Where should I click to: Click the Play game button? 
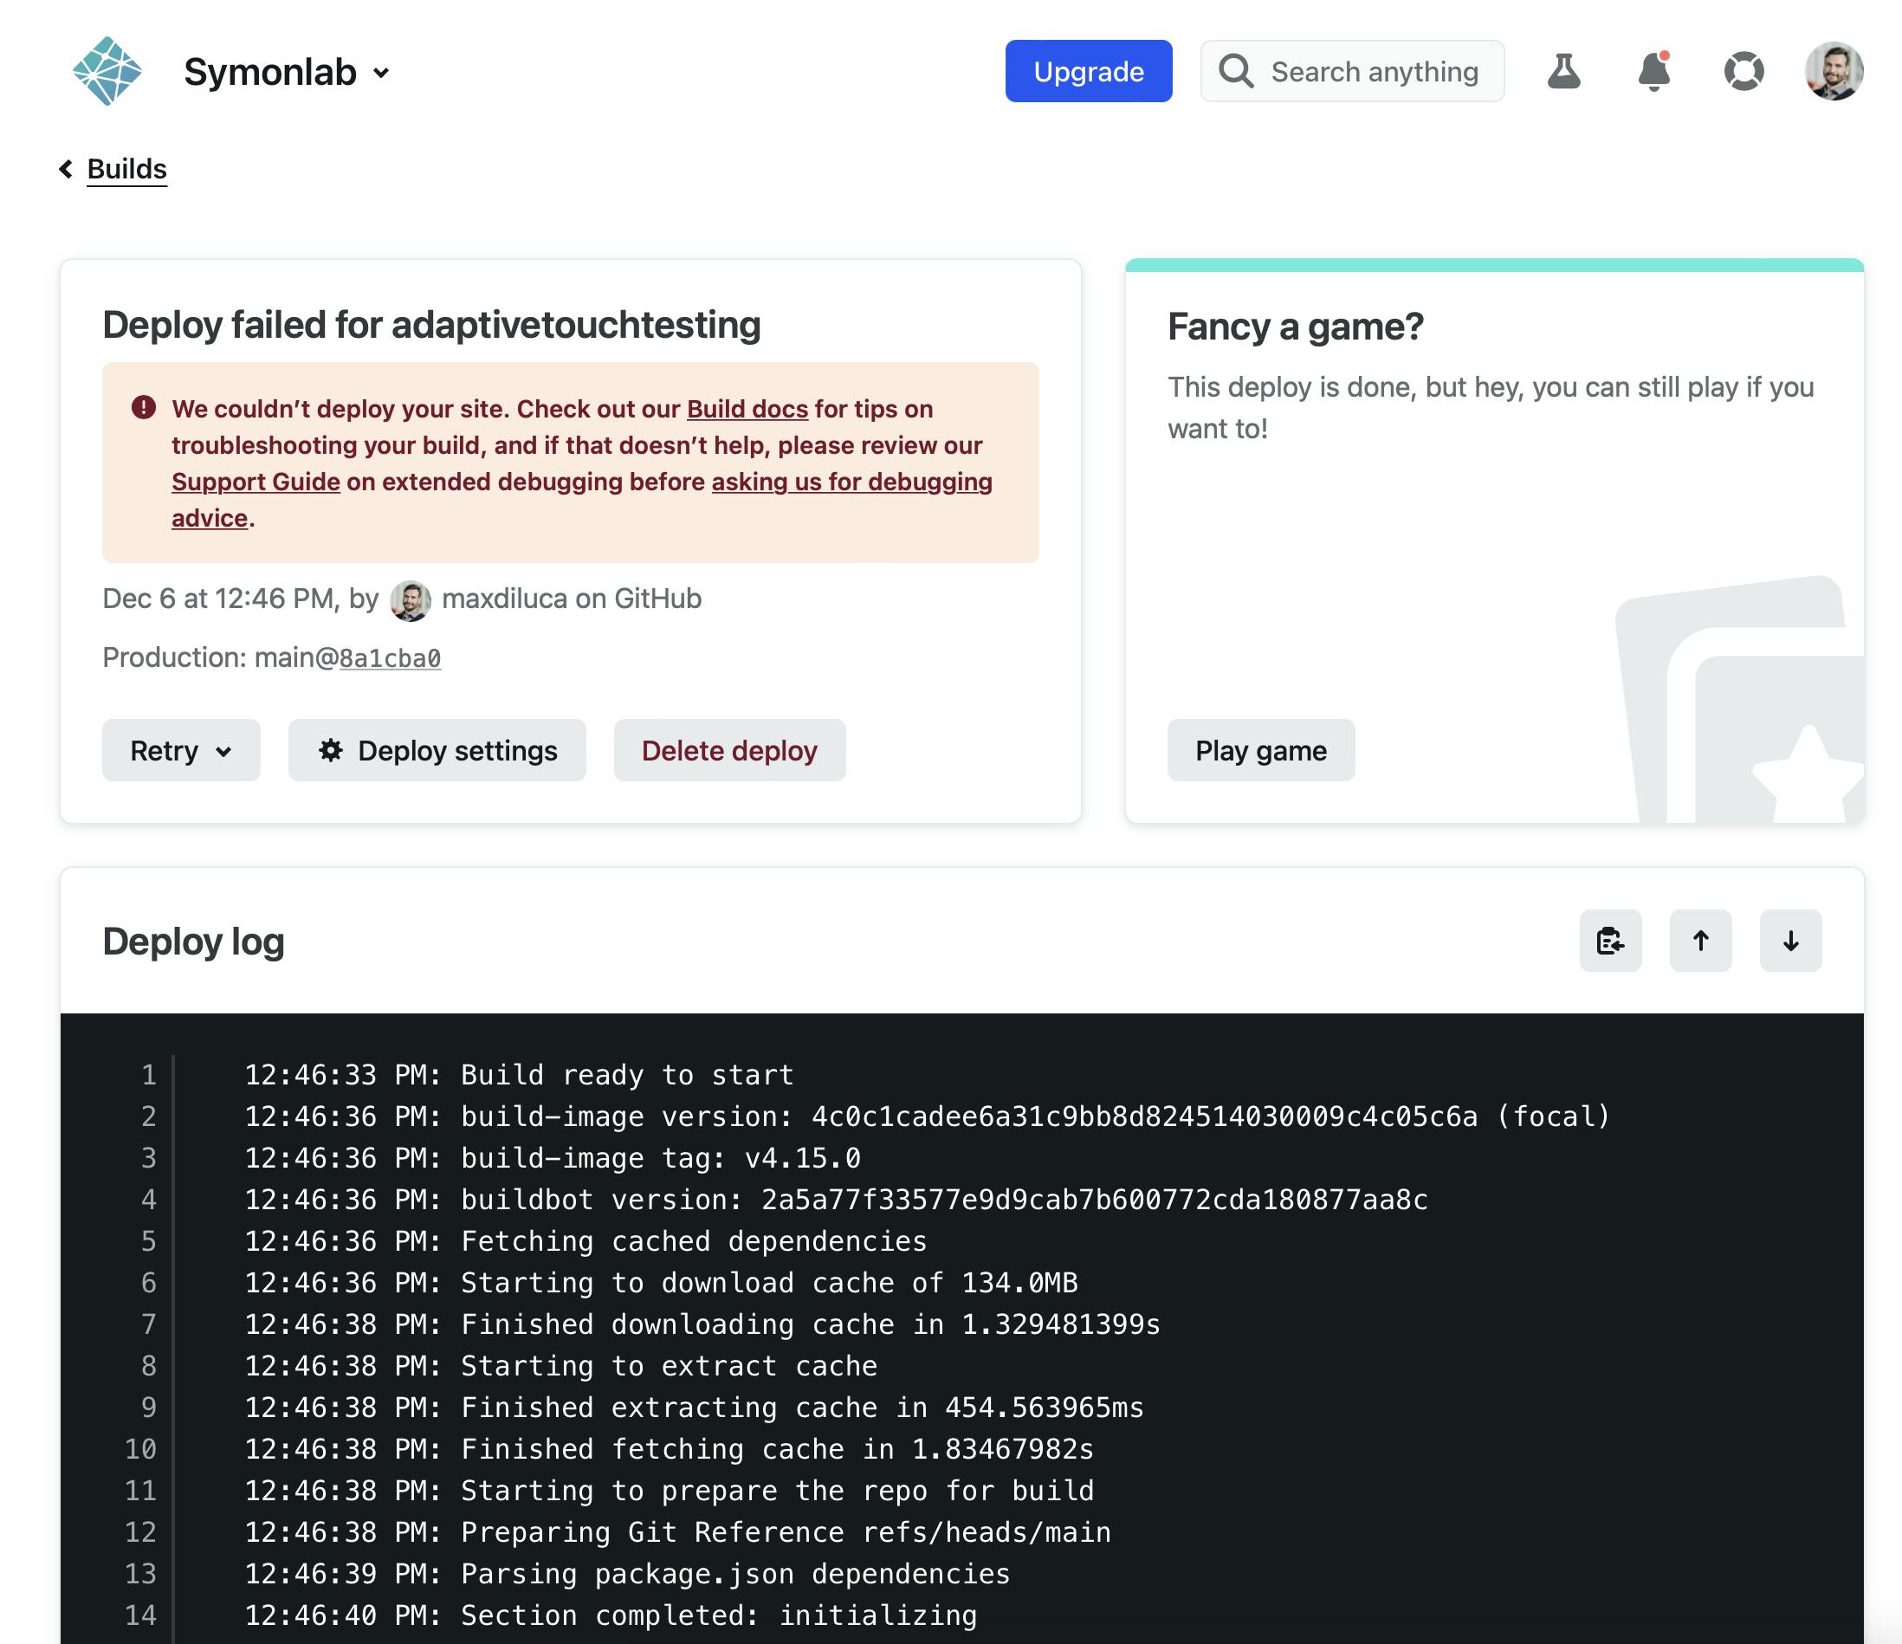(1262, 749)
